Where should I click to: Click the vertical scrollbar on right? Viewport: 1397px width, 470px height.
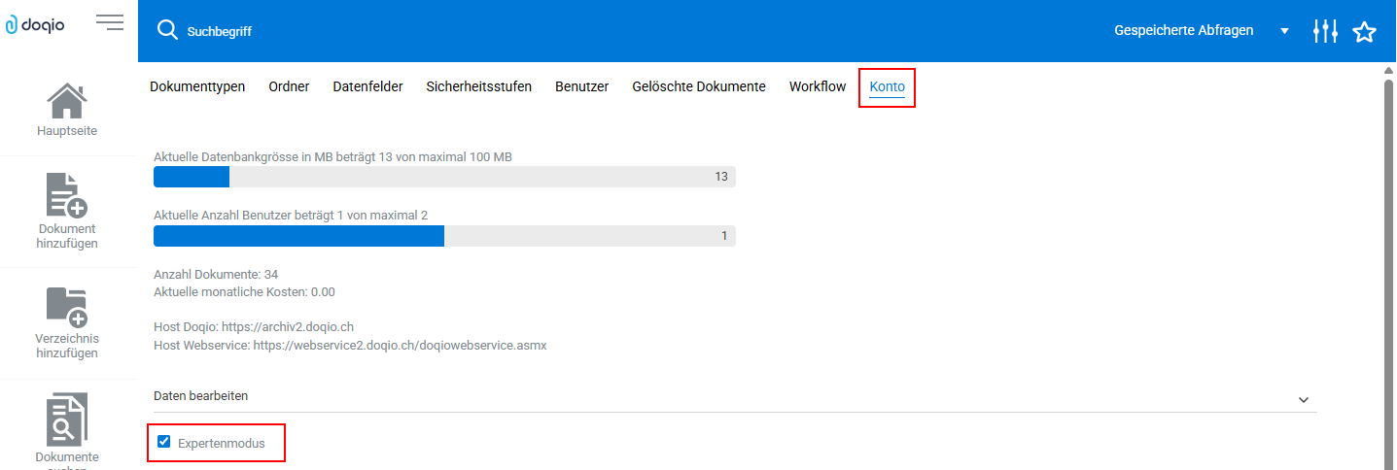(x=1388, y=272)
